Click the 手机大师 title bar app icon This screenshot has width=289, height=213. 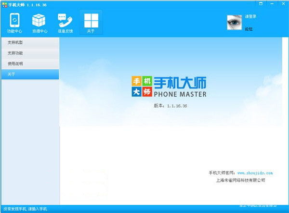tap(5, 5)
